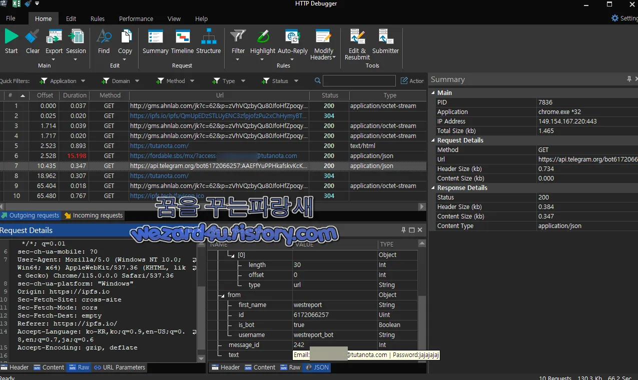The width and height of the screenshot is (638, 380).
Task: Select the message_id value 242
Action: (299, 345)
